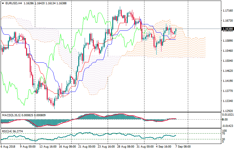The height and width of the screenshot is (150, 234).
Task: Select the 4 Sep 16:00 time label
Action: pos(163,147)
